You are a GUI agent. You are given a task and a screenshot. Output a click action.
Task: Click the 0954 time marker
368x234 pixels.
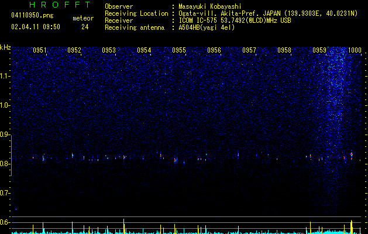(144, 50)
